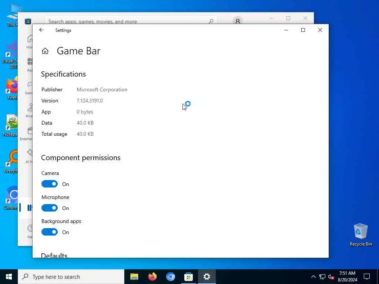Close the Settings window
The height and width of the screenshot is (284, 379).
(320, 30)
